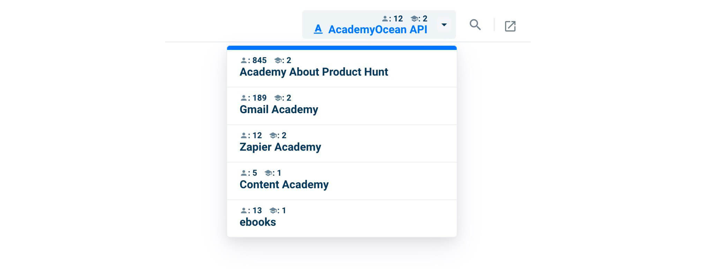
Task: Click header learner count icon showing 12
Action: pos(385,19)
